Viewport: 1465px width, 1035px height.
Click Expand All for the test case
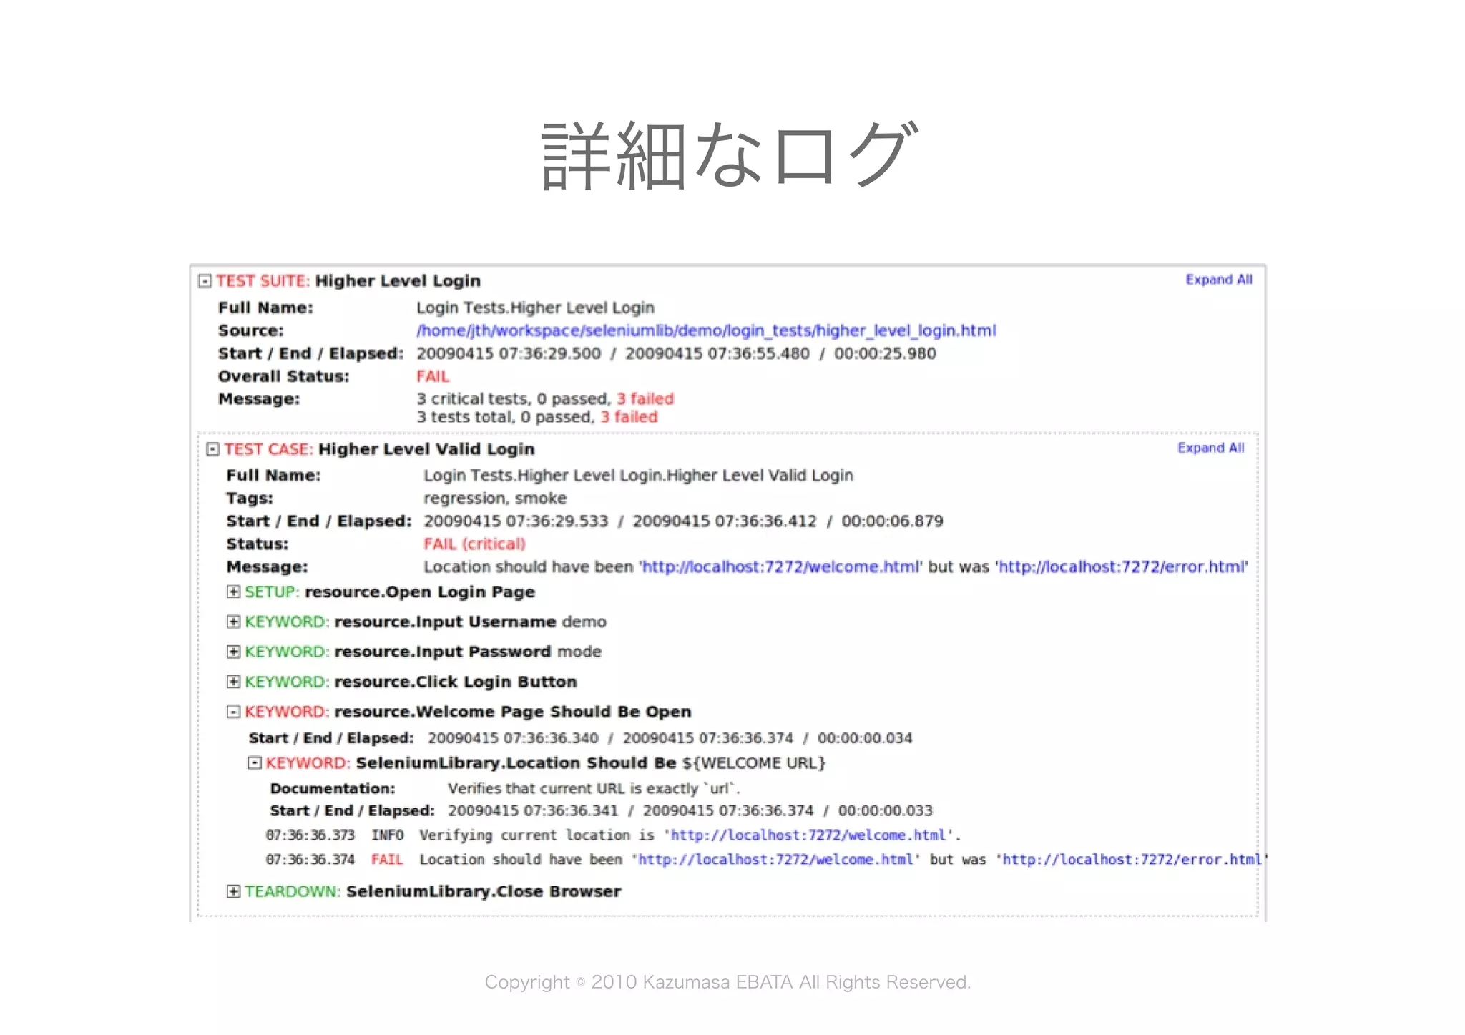click(x=1210, y=448)
